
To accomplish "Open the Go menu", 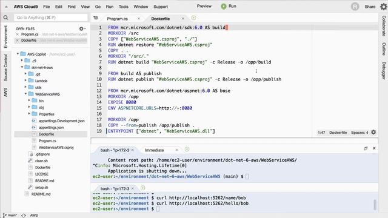I will click(98, 7).
